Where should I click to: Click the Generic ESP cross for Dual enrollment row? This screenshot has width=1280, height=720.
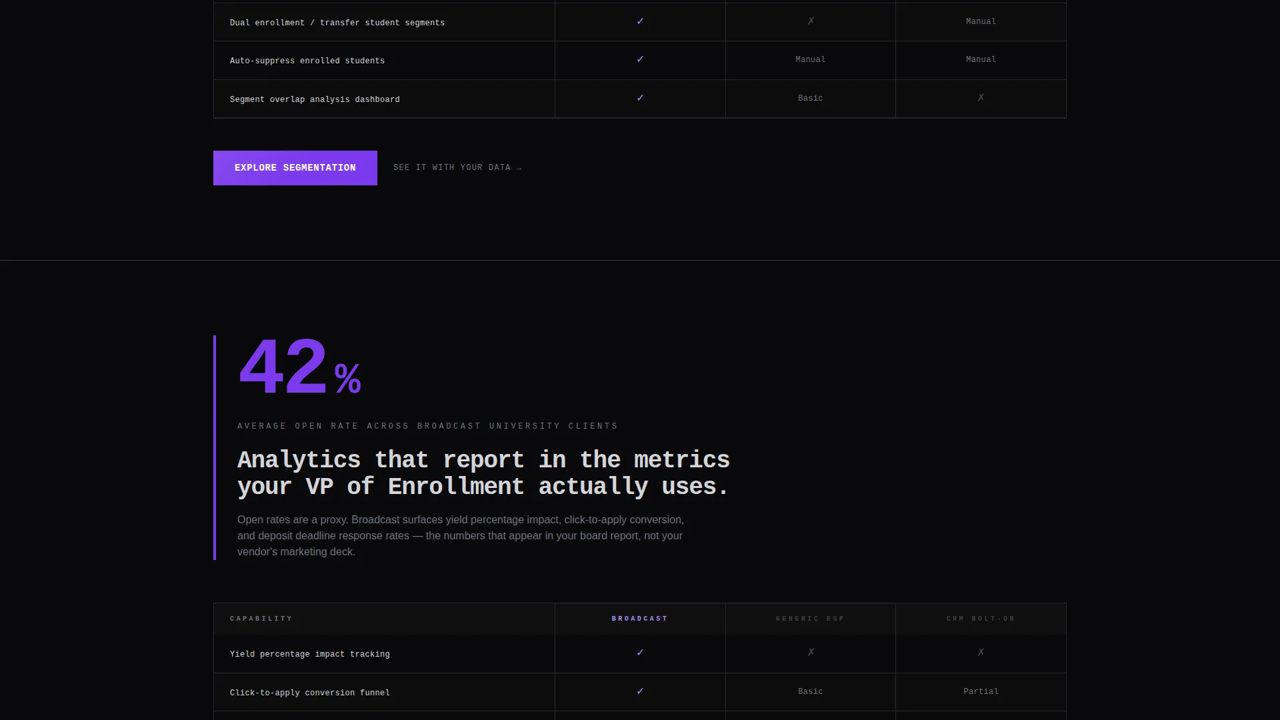click(811, 21)
